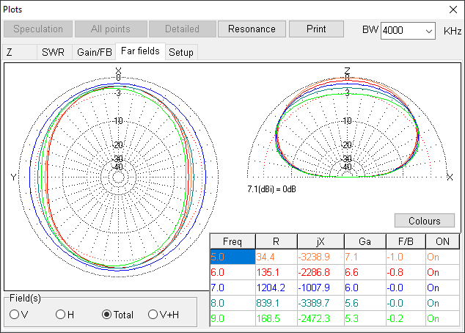Open the Setup tab
Image resolution: width=465 pixels, height=333 pixels.
[x=181, y=52]
